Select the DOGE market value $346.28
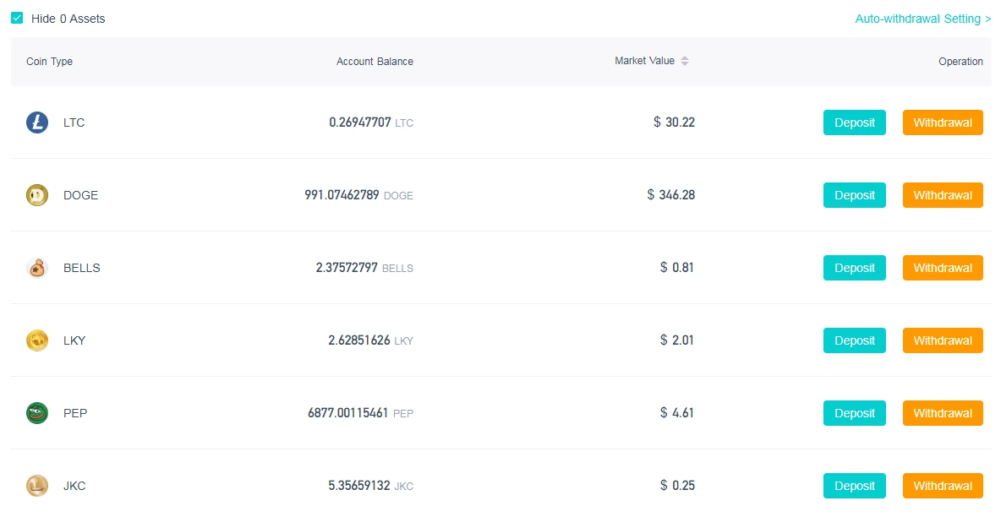This screenshot has height=528, width=1001. (671, 194)
